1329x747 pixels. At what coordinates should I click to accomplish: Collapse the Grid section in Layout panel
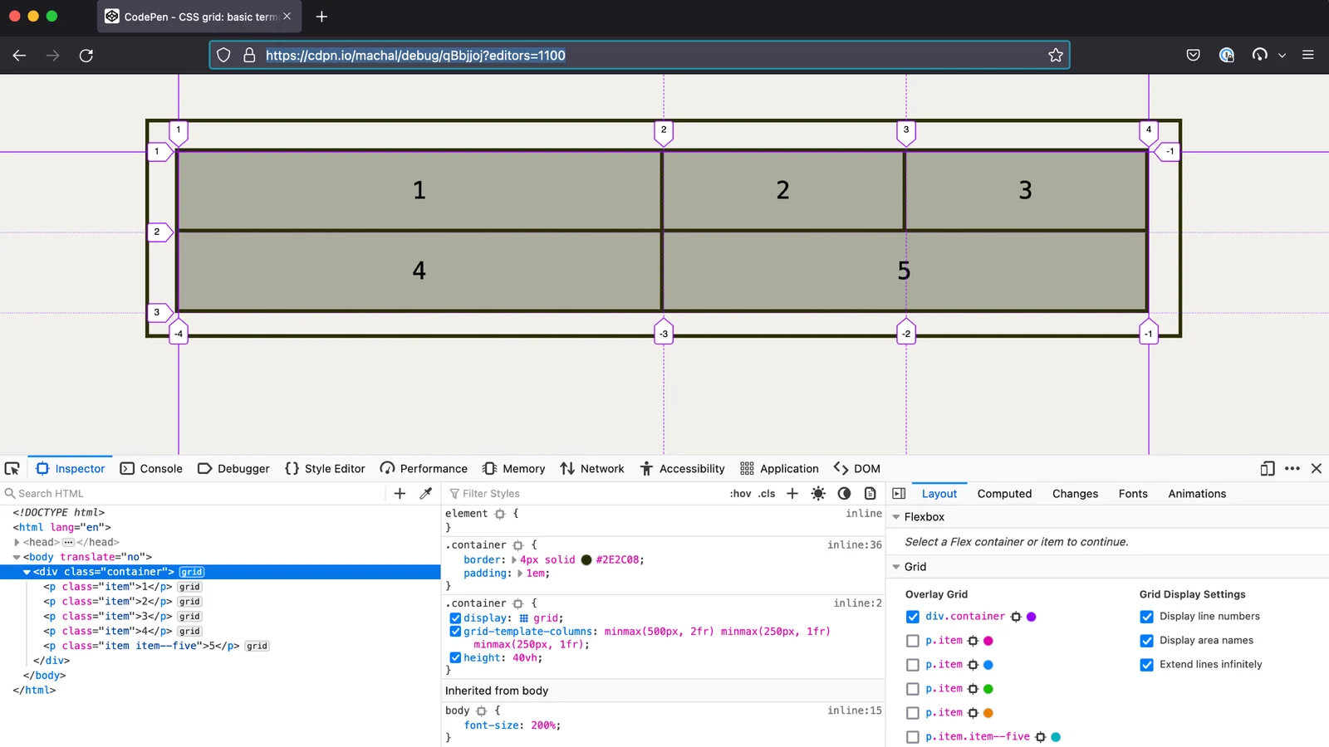coord(895,566)
